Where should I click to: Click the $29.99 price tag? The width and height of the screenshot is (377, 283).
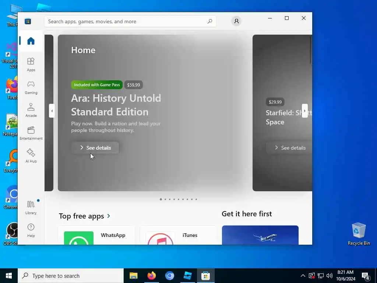click(275, 102)
